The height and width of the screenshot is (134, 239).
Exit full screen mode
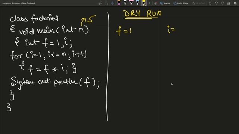[x=235, y=3]
